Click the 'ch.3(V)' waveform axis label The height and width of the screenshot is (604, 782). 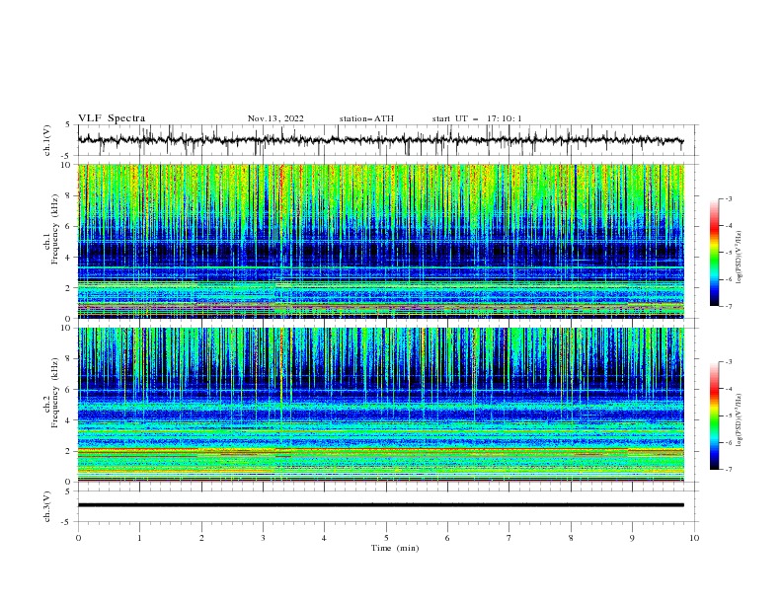click(x=47, y=506)
